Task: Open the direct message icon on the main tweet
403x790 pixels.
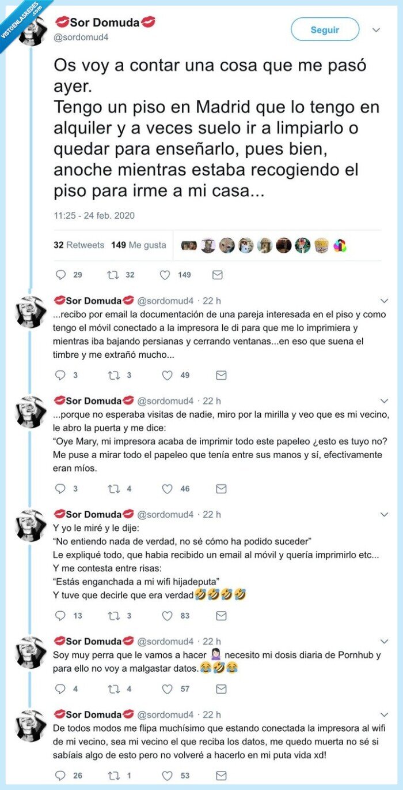Action: click(216, 275)
